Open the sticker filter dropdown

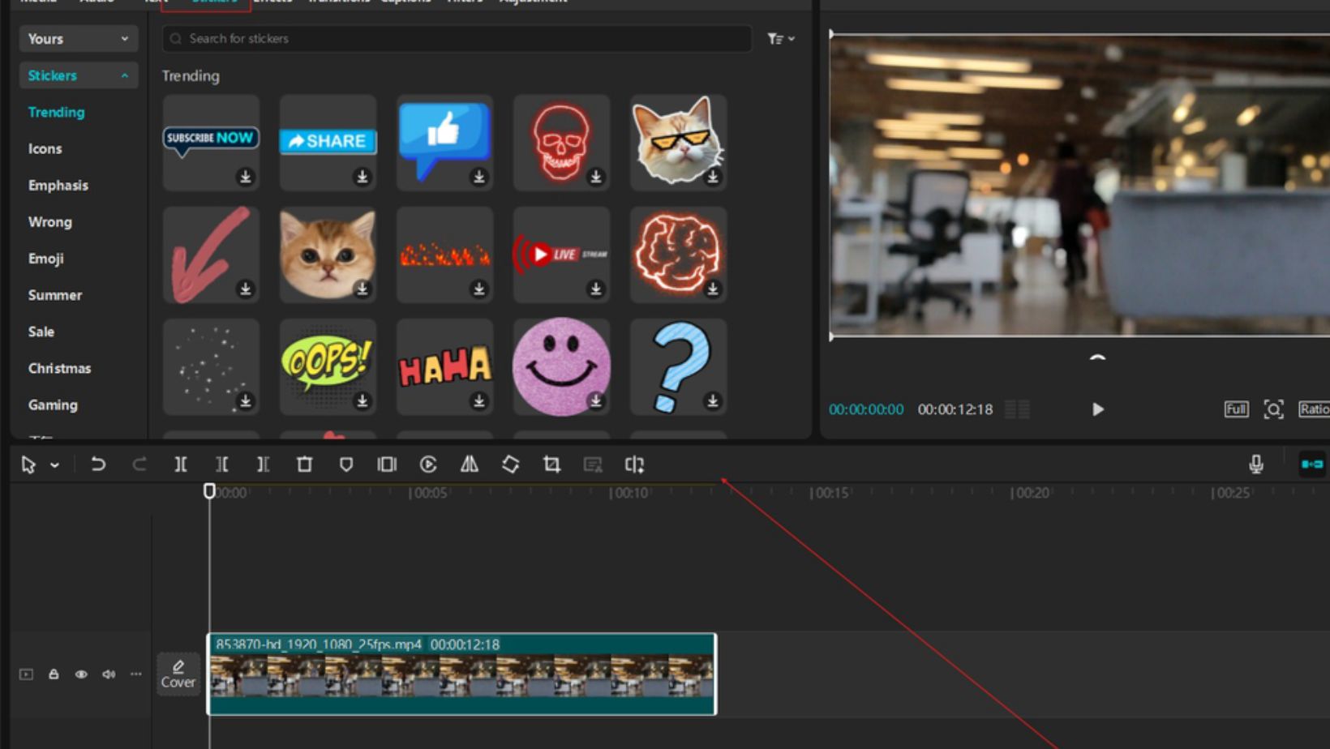[x=781, y=39]
